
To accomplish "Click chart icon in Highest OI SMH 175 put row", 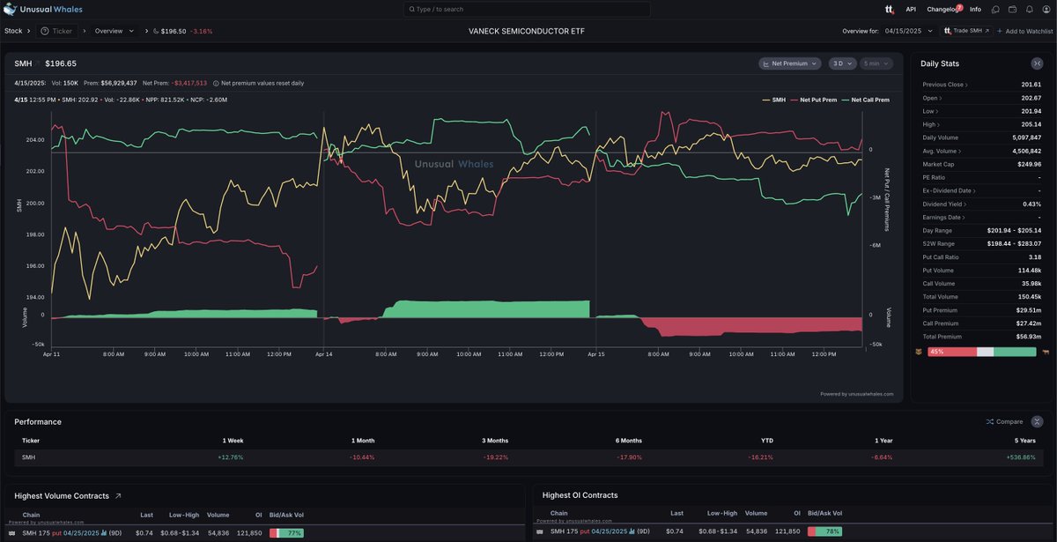I will coord(633,531).
